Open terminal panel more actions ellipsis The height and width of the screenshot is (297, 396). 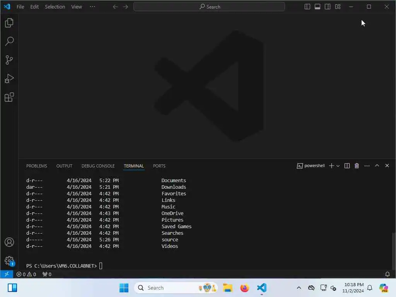pos(367,166)
